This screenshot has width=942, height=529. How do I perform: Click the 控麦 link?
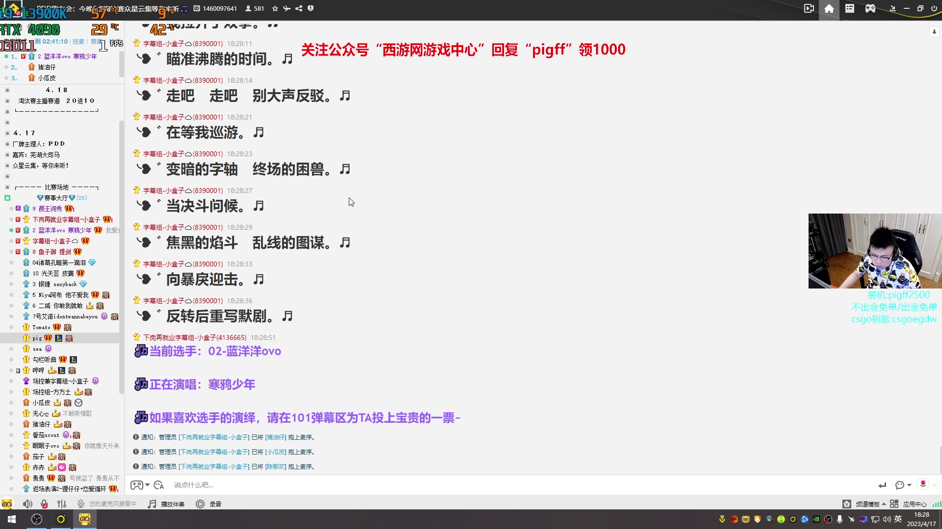click(x=78, y=42)
